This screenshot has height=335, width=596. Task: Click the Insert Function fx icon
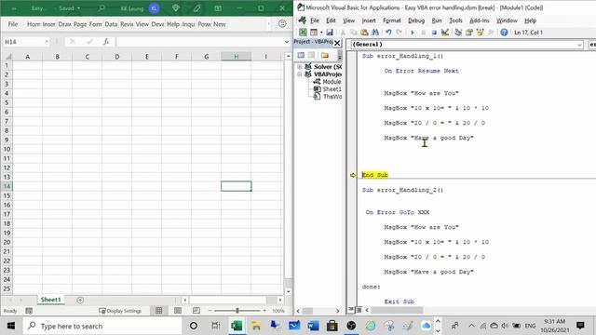(x=106, y=41)
